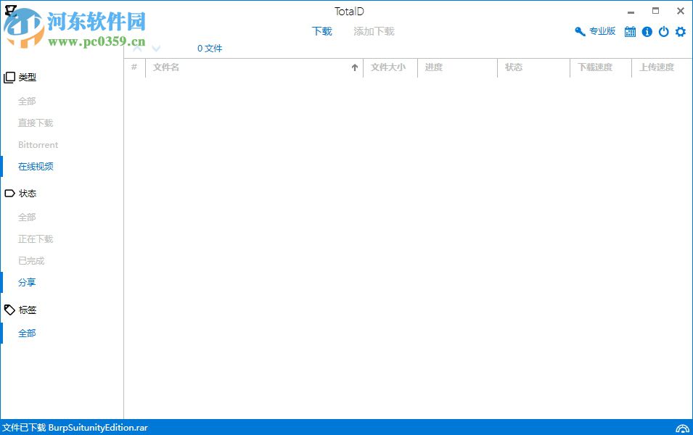The image size is (693, 435).
Task: Open the 添加下载 tab
Action: [373, 31]
